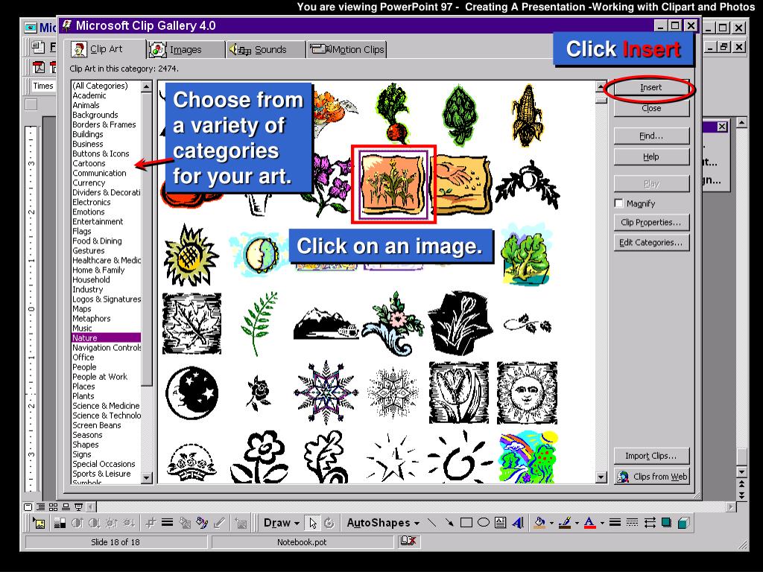Viewport: 763px width, 572px height.
Task: Expand the Fill Color dropdown arrow
Action: 552,523
